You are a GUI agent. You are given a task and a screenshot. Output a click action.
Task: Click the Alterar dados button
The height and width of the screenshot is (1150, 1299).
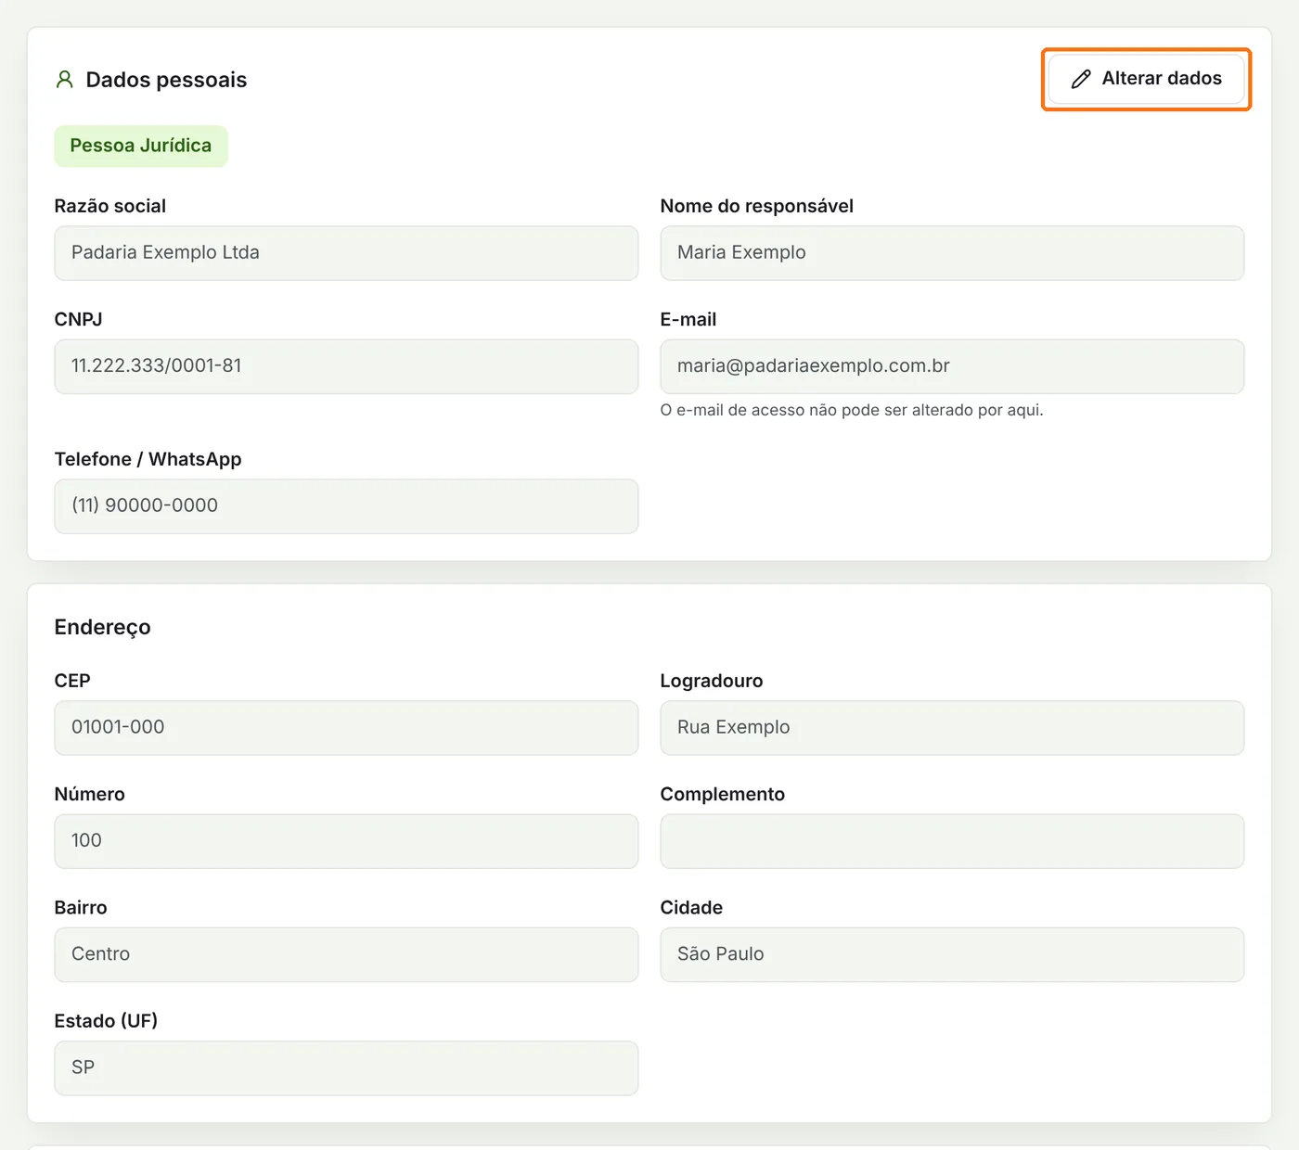(x=1146, y=79)
